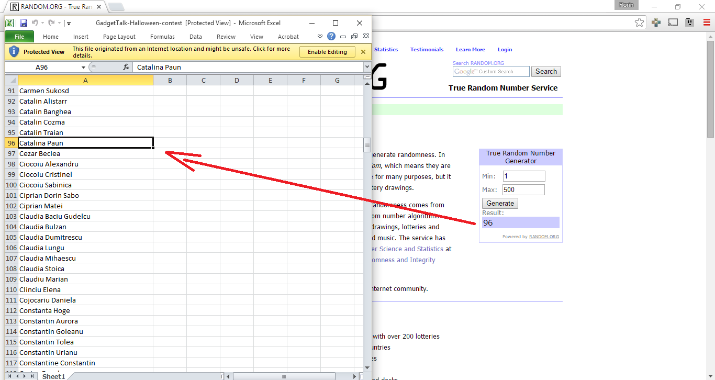Toggle the ribbon minimize chevron

point(320,37)
